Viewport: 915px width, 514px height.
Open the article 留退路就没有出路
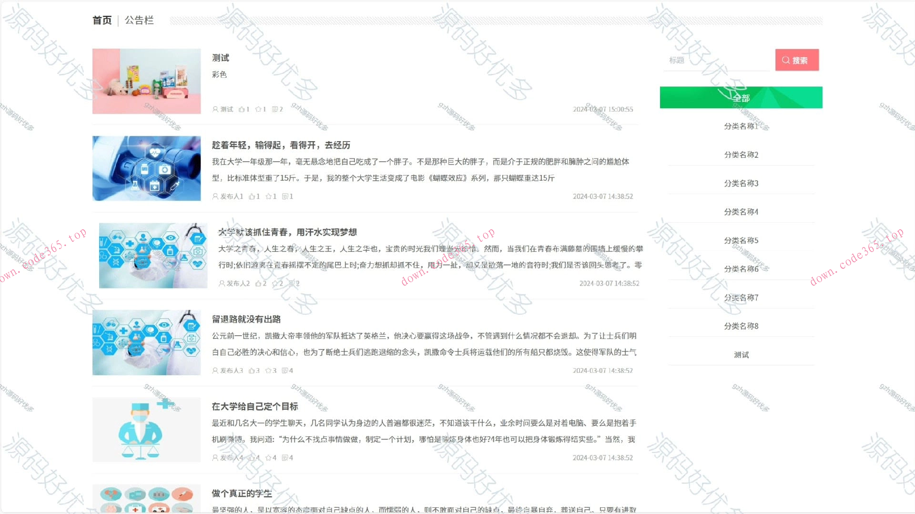tap(247, 319)
